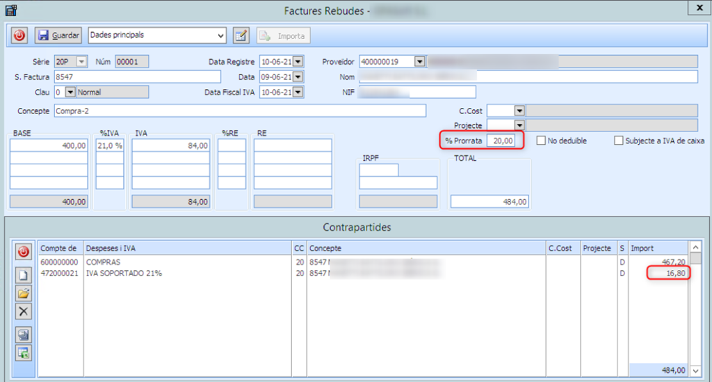Delete the line with the X icon
Screen dimensions: 712x382
click(x=24, y=312)
